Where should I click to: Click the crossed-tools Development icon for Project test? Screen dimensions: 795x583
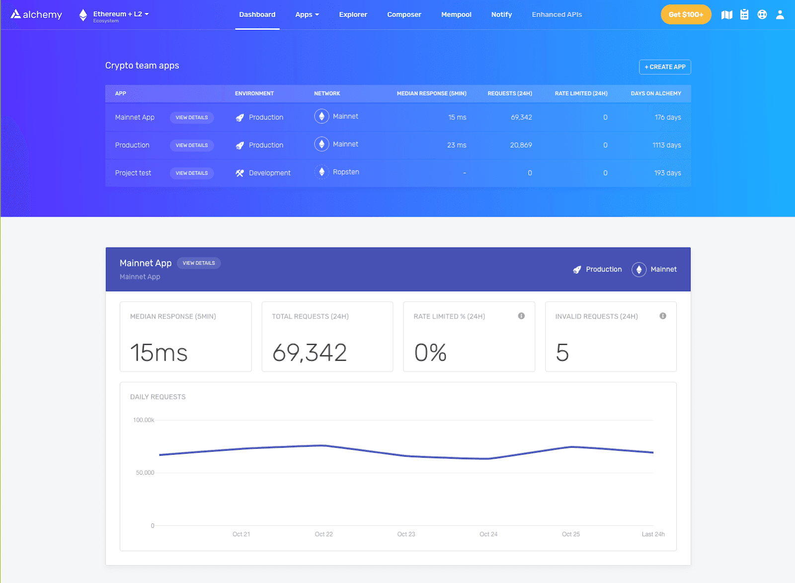[239, 172]
